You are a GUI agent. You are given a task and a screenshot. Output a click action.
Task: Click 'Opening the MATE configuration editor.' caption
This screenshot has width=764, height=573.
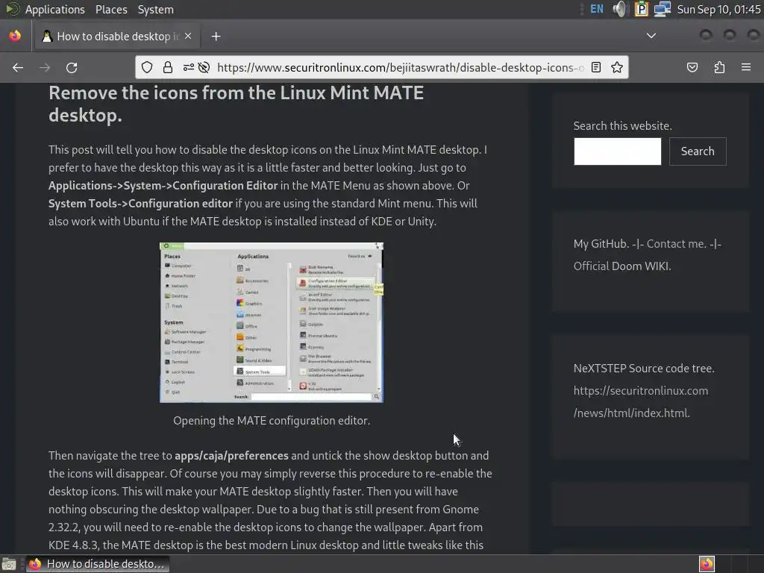[x=272, y=421]
